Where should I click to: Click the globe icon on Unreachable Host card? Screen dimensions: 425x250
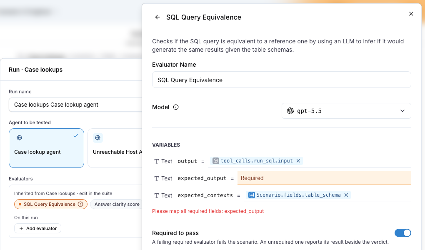pyautogui.click(x=98, y=138)
